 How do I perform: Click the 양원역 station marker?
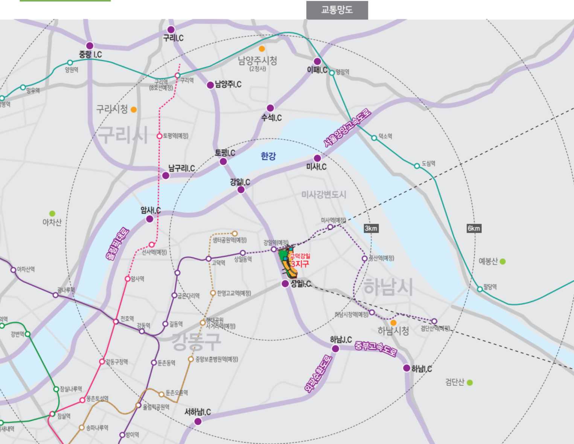(x=70, y=63)
